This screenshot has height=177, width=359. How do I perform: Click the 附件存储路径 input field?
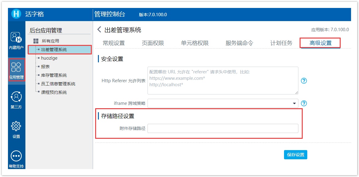(x=223, y=128)
